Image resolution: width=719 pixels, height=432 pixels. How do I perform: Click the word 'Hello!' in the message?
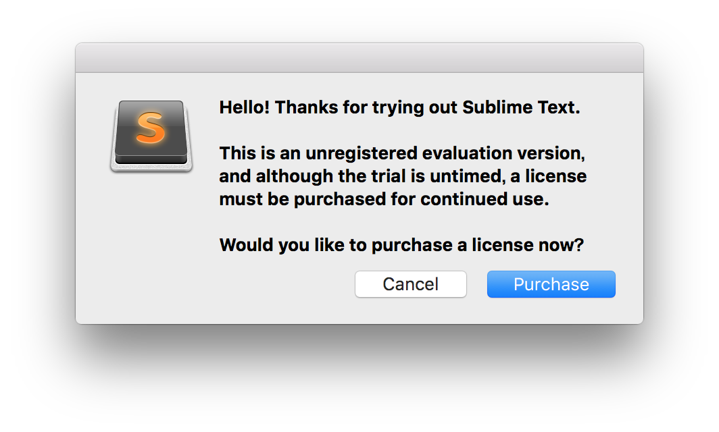245,107
